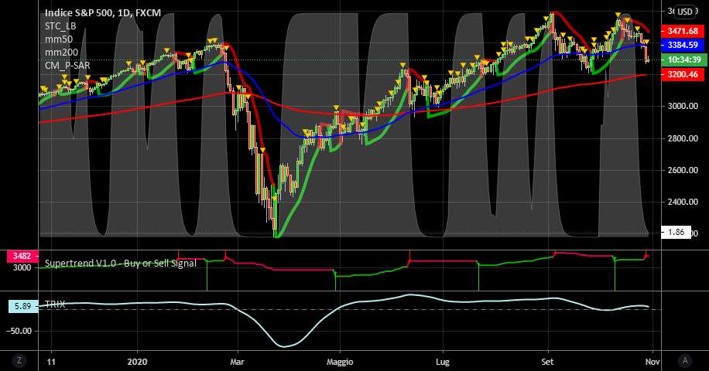Screen dimensions: 709x371
Task: Click the 11 date axis label
Action: (x=51, y=362)
